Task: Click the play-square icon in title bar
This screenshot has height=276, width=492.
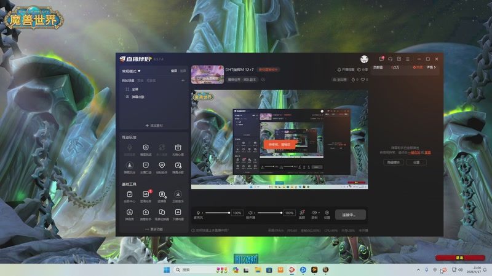Action: click(x=399, y=59)
